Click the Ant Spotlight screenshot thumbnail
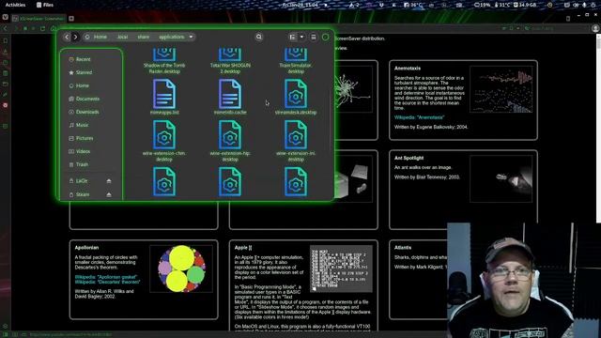This screenshot has height=338, width=601. 501,179
